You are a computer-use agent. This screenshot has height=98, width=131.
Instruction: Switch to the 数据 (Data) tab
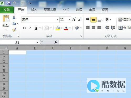tap(79, 10)
